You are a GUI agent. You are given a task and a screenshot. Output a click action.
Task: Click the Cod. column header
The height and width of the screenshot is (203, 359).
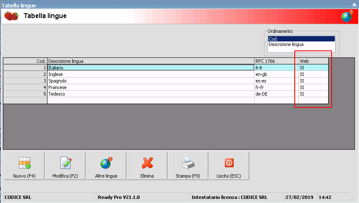(x=25, y=61)
